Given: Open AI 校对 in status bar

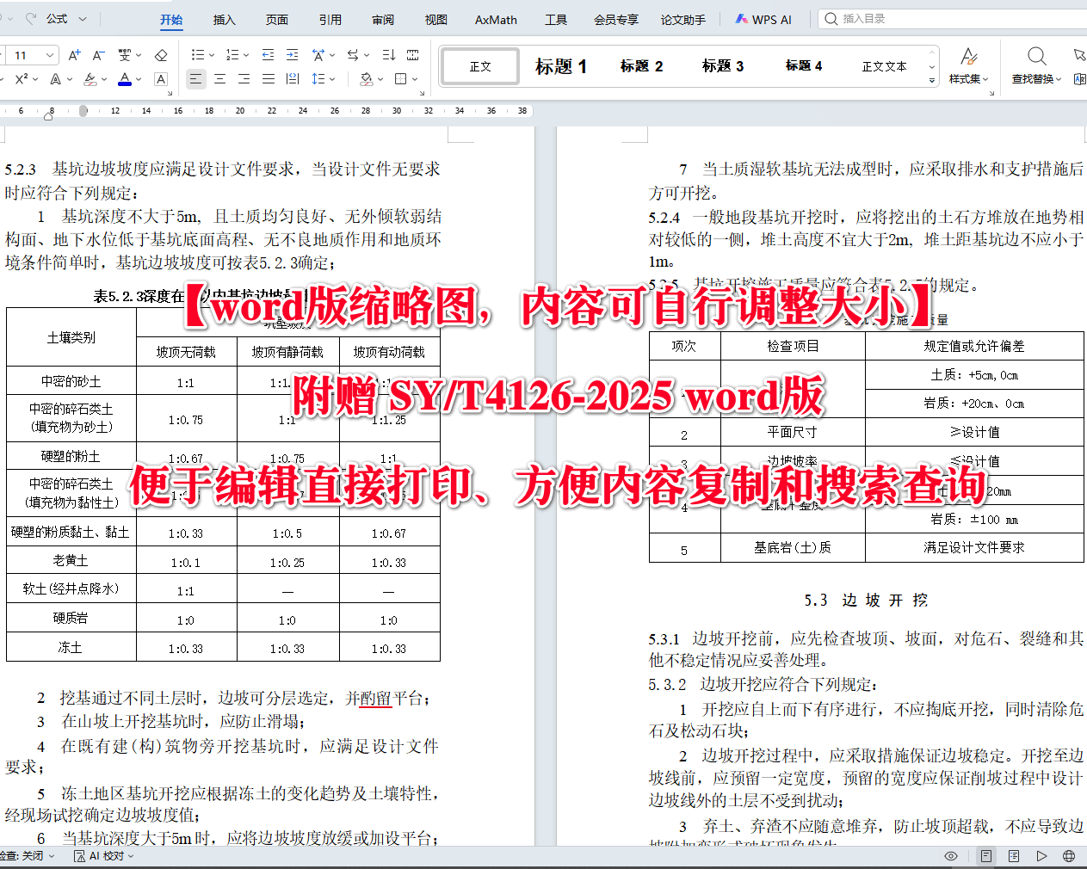Looking at the screenshot, I should click(x=105, y=856).
